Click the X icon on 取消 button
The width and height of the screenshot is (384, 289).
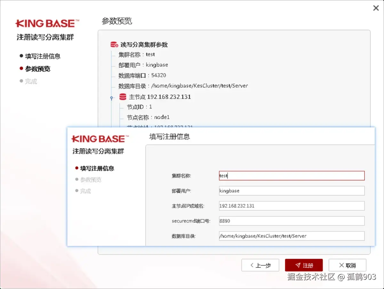coord(341,265)
